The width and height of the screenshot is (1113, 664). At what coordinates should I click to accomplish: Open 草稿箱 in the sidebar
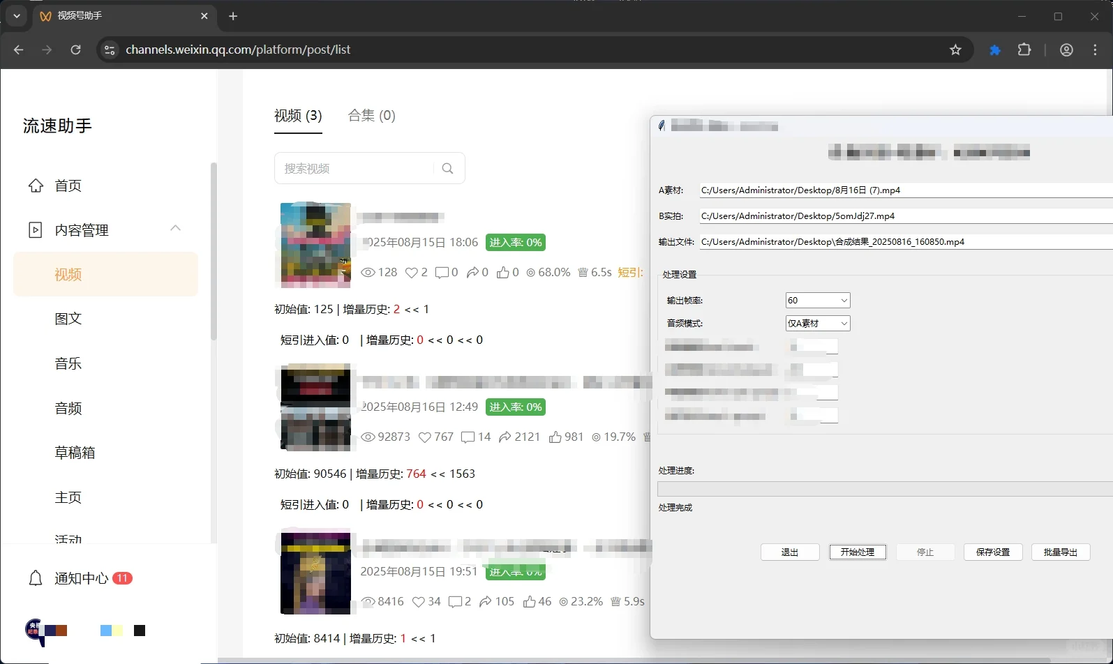[x=75, y=453]
